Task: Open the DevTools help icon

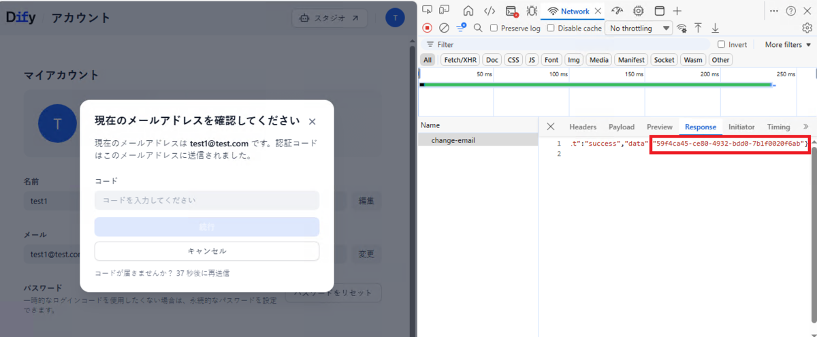Action: 791,11
